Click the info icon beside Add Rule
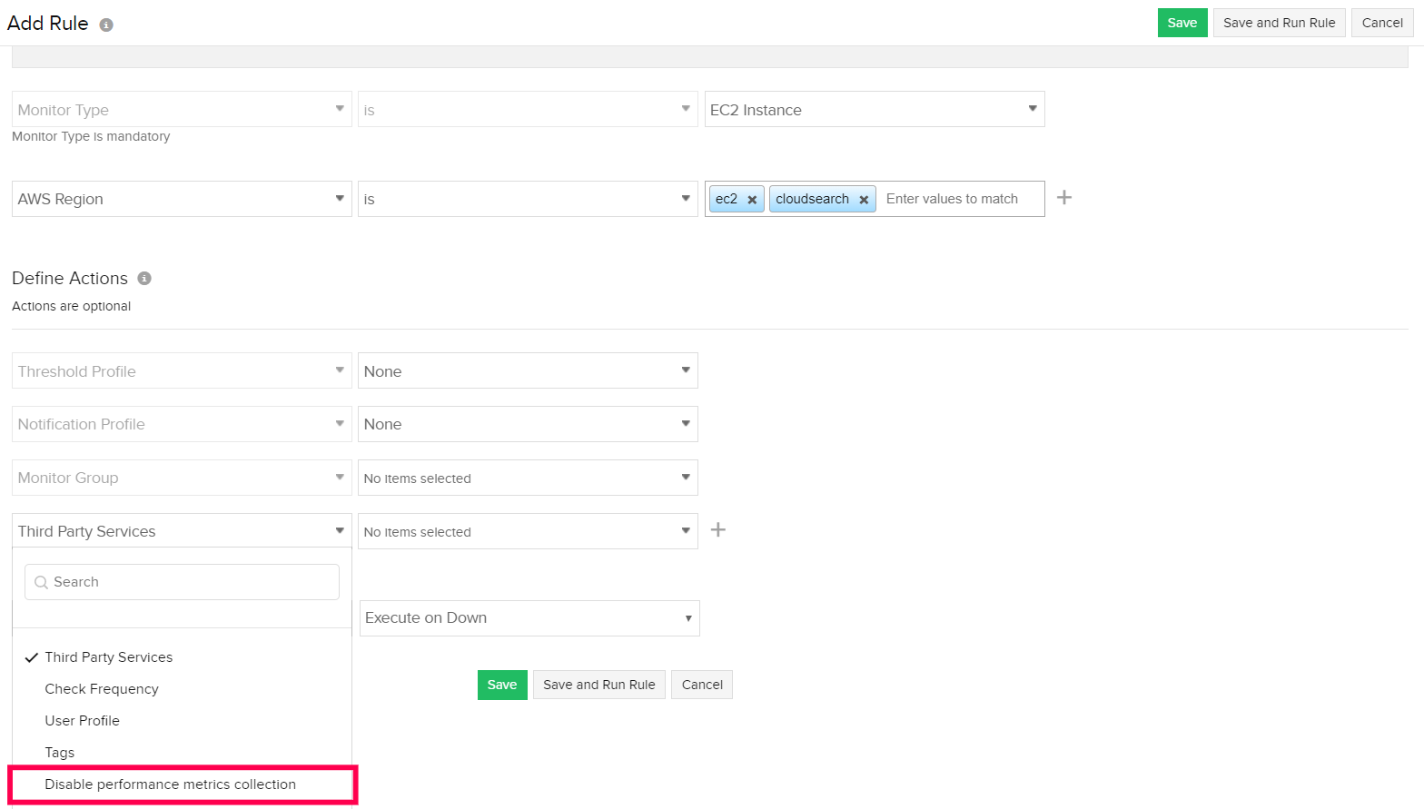 [106, 25]
